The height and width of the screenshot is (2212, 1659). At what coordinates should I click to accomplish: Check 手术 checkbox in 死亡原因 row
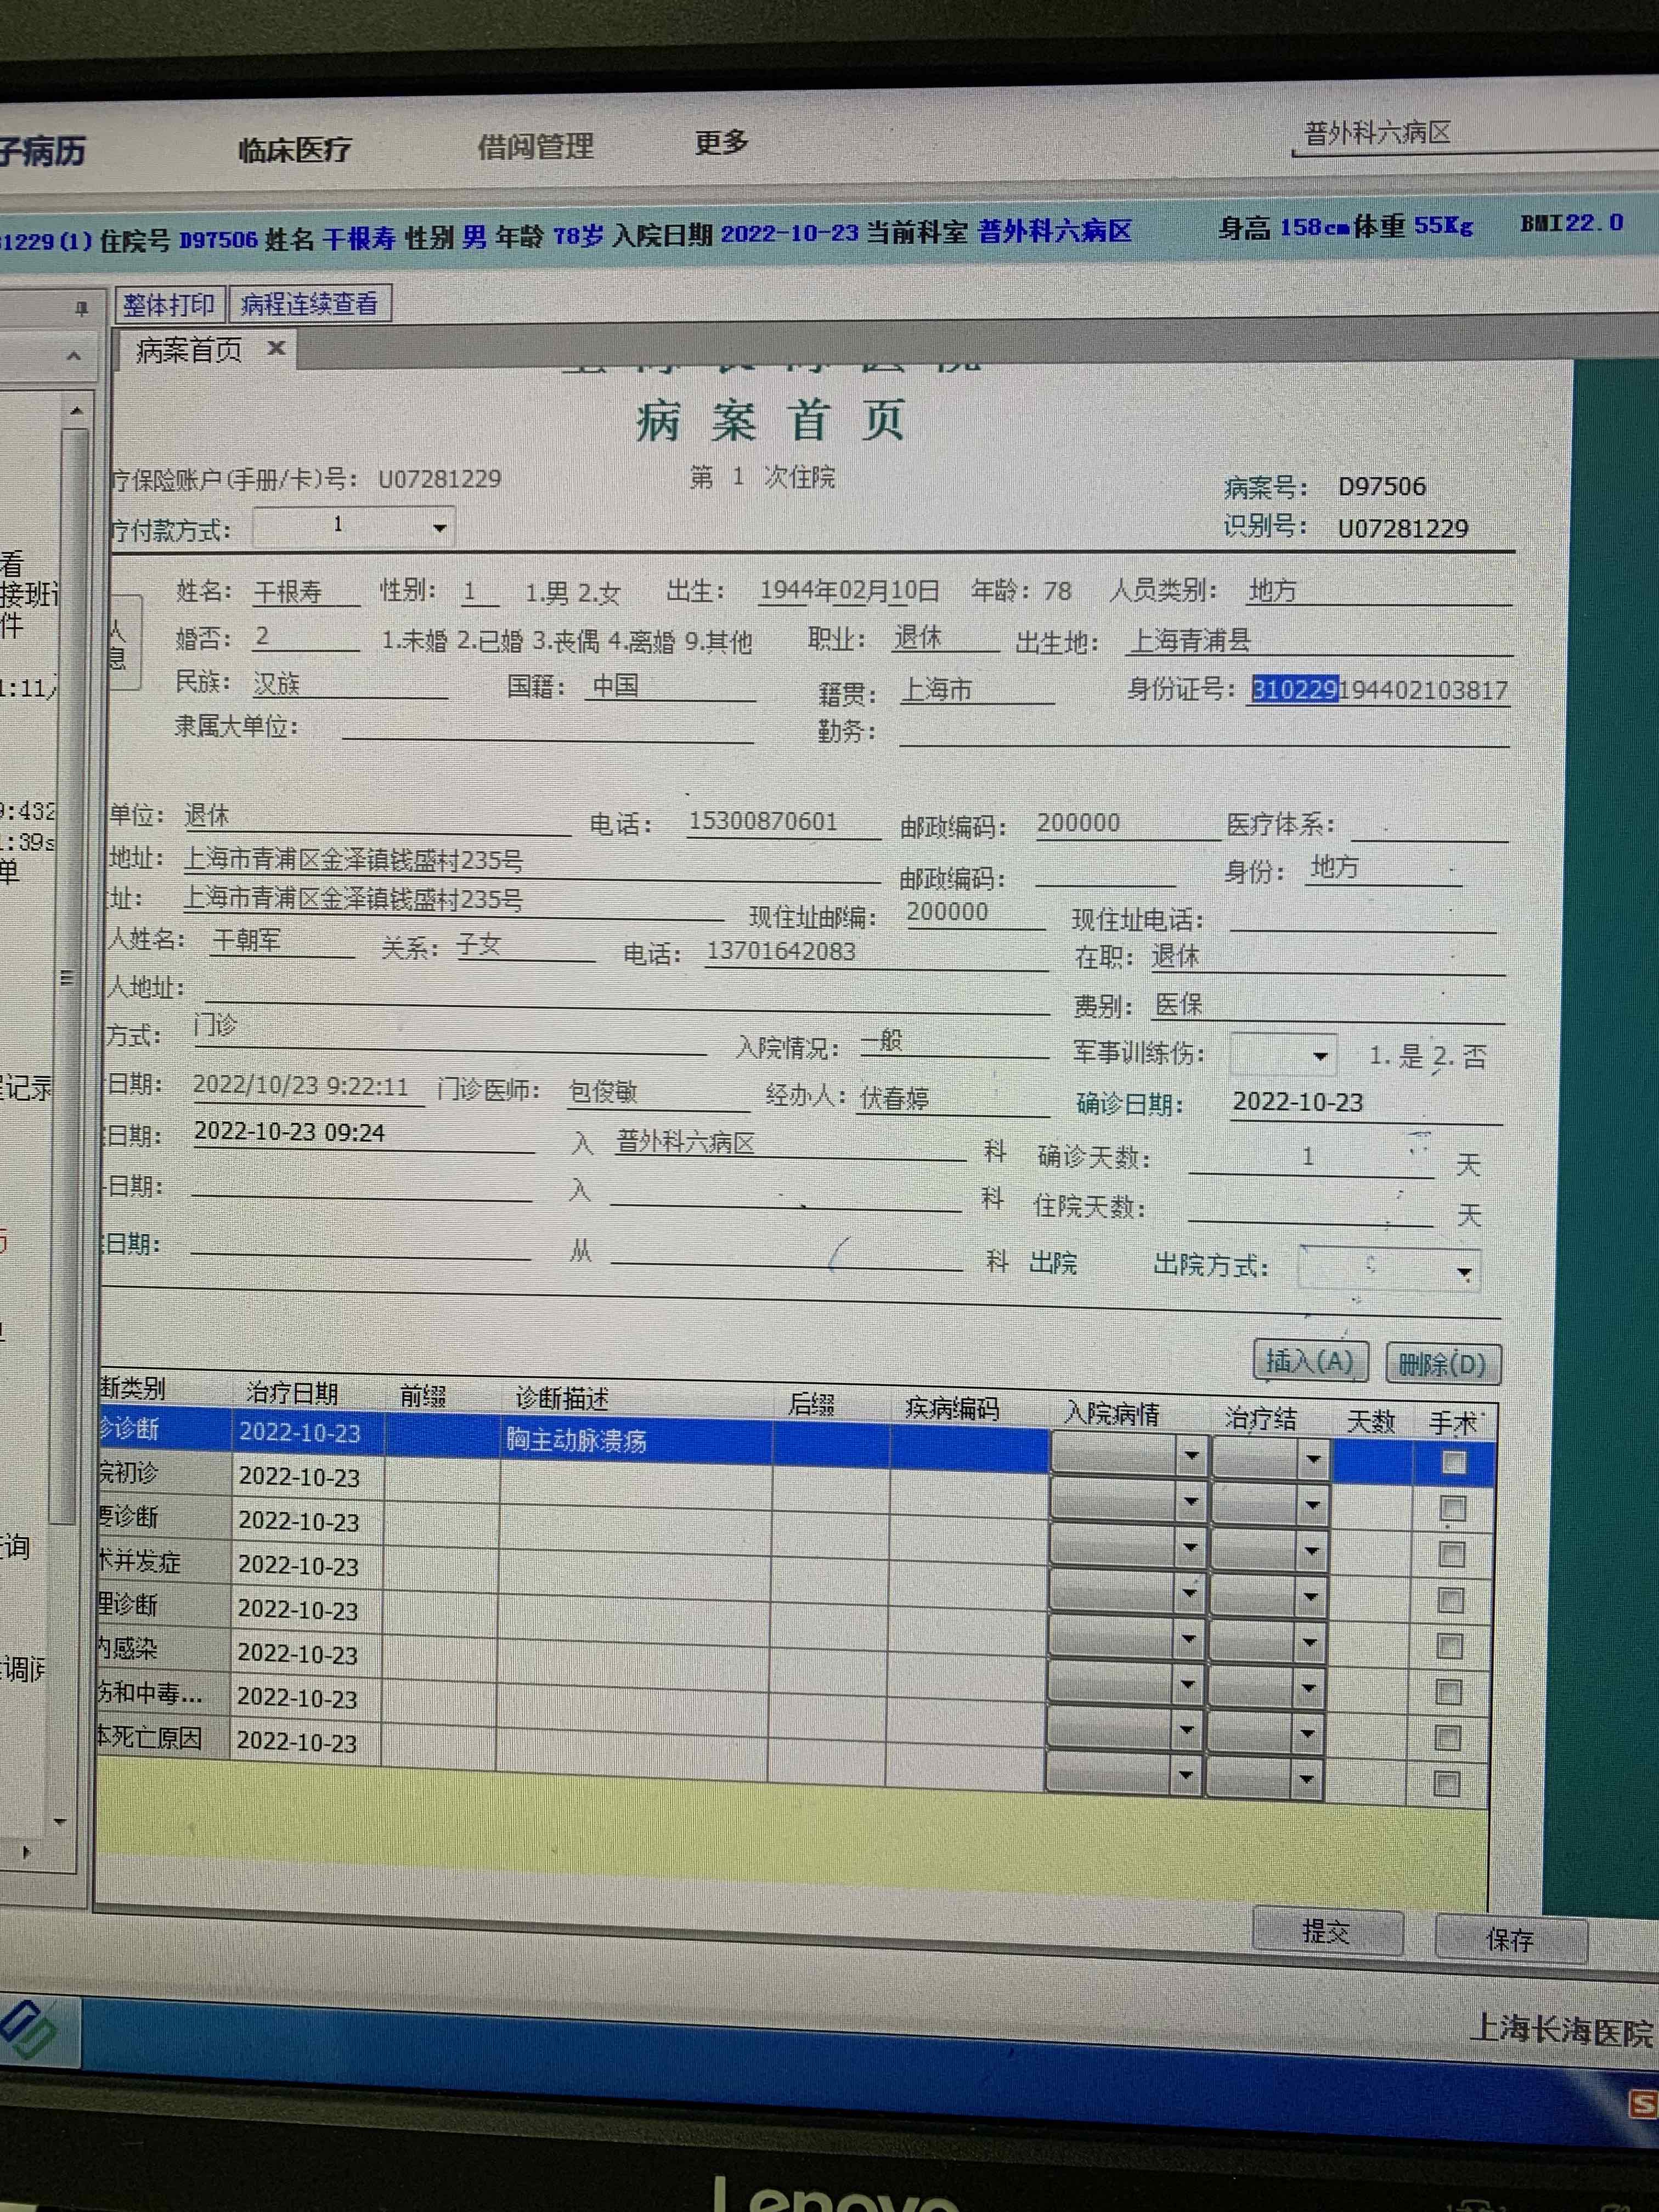coord(1446,1784)
